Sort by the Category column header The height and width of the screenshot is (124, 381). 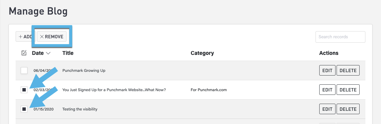(x=202, y=53)
